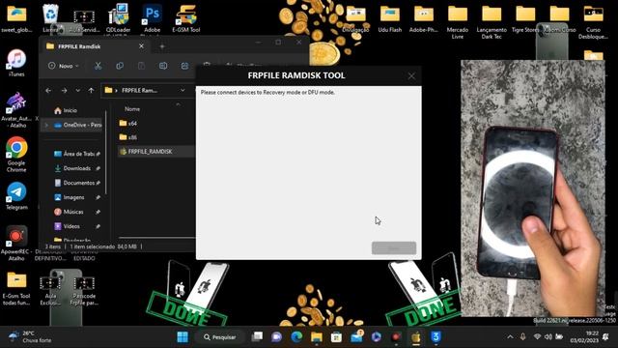Select the FRPFILE_RAMDISK file
Viewport: 618px width, 348px height.
click(146, 152)
